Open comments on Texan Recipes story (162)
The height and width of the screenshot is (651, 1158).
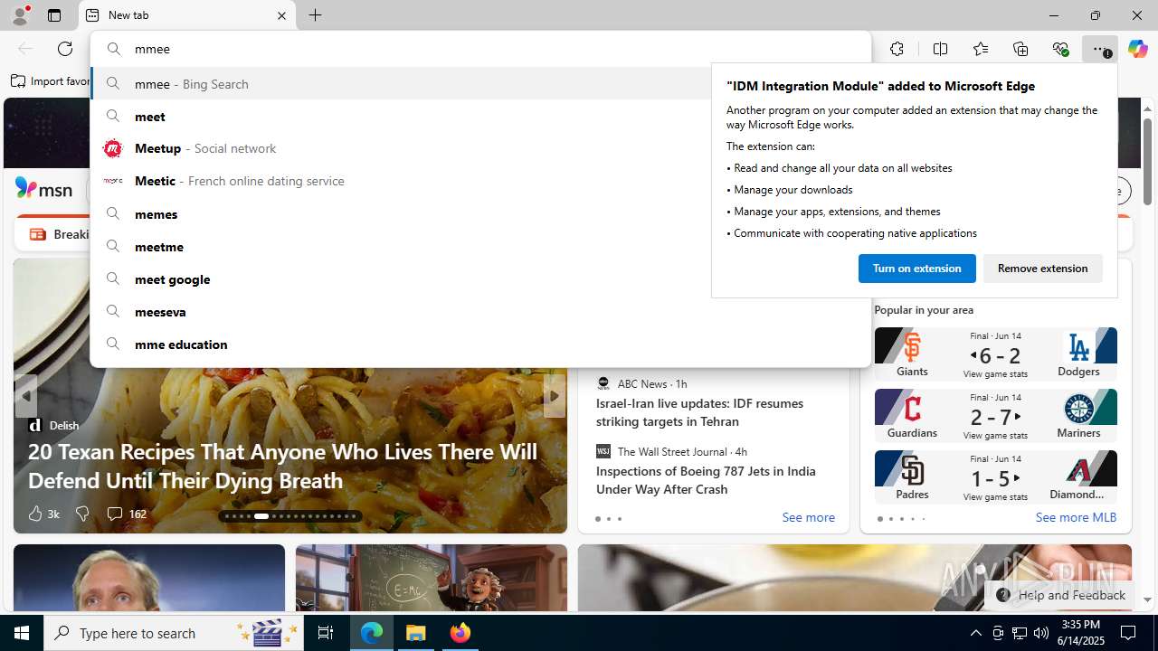coord(126,514)
